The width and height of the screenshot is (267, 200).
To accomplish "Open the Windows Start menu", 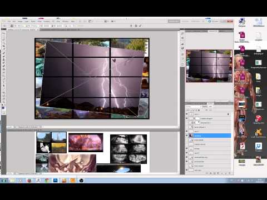I will point(4,181).
